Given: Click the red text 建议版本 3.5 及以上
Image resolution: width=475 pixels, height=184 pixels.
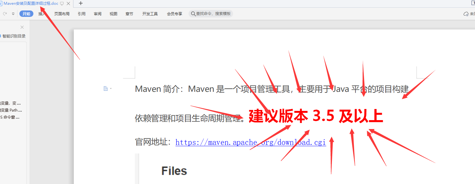Looking at the screenshot, I should 316,117.
